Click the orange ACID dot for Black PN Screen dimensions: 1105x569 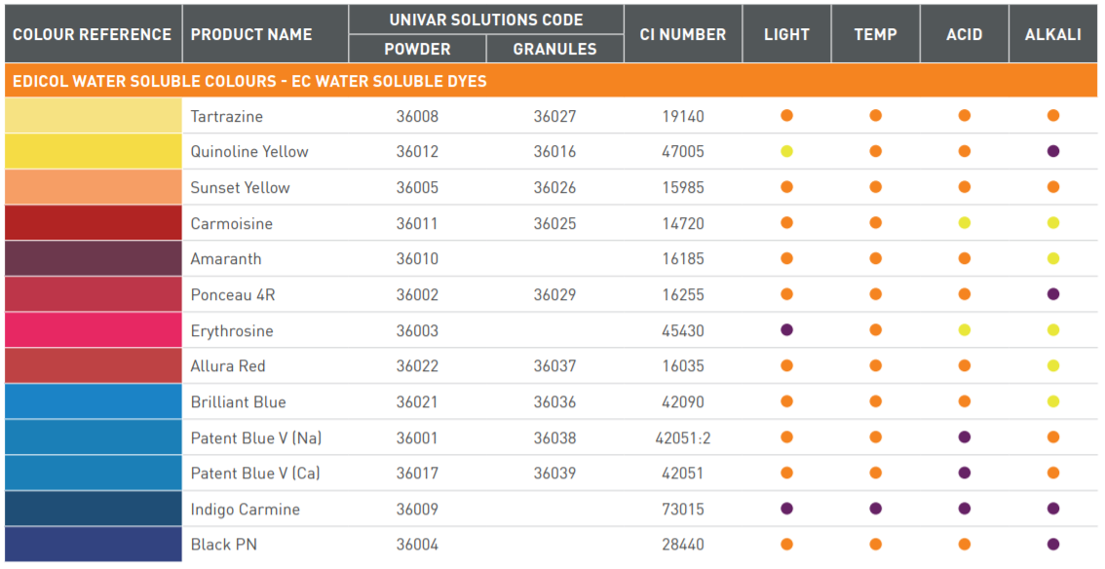[x=964, y=544]
